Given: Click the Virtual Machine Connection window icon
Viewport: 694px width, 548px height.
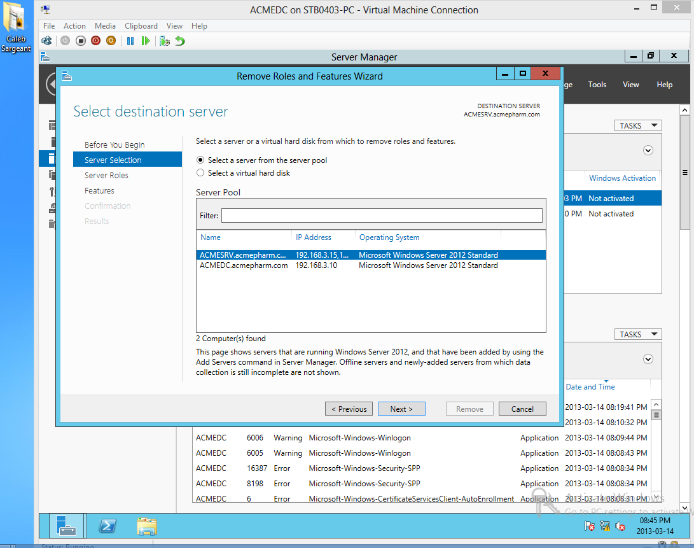Looking at the screenshot, I should click(x=45, y=10).
